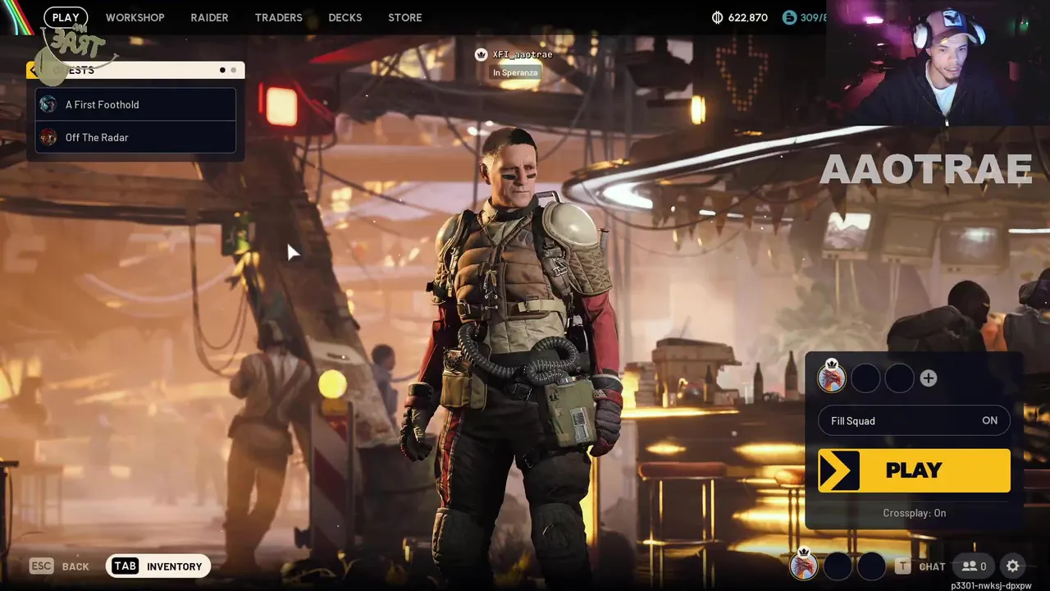
Task: Click the ESC key hint icon
Action: (x=42, y=566)
